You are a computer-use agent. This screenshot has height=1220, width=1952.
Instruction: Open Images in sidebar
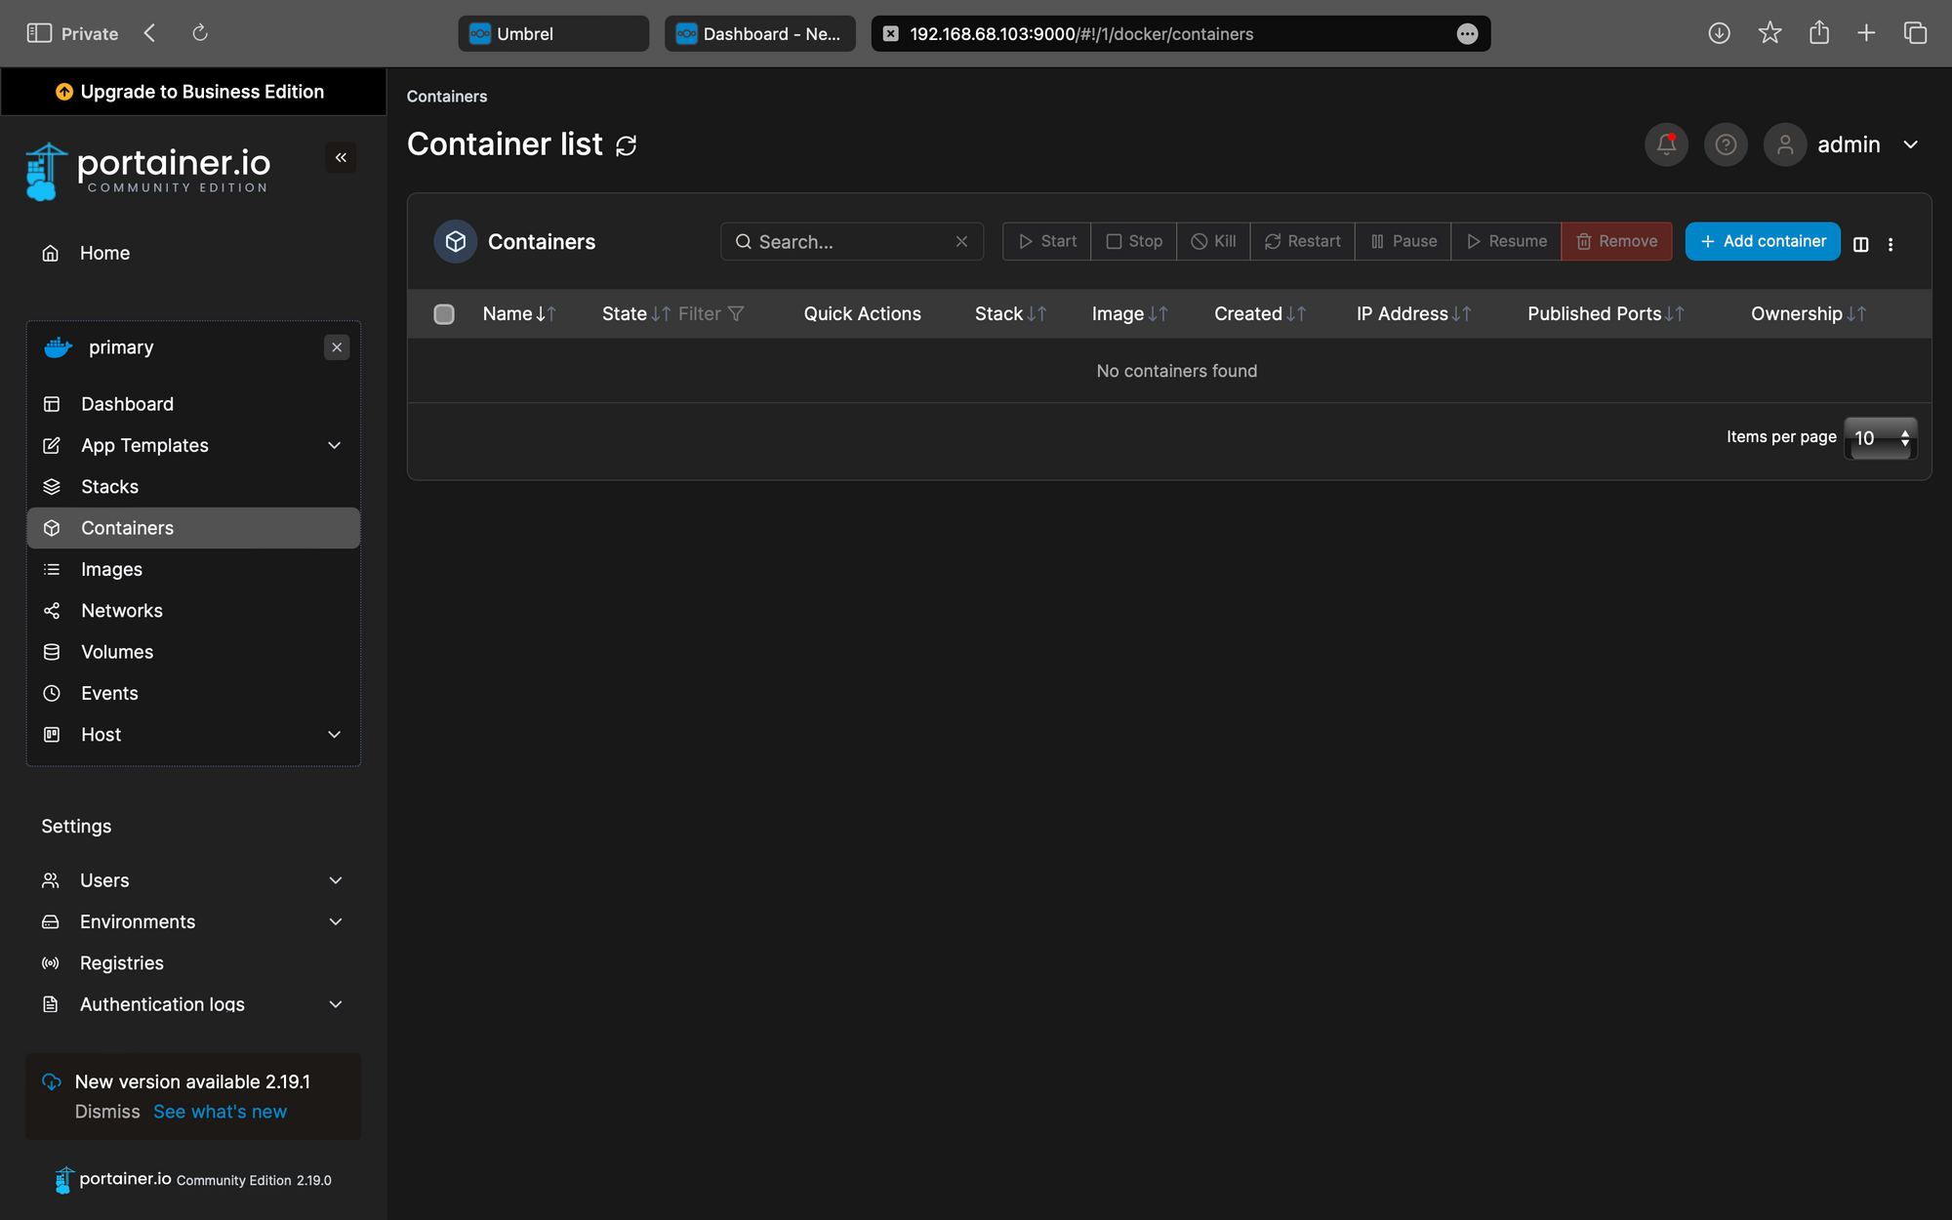coord(193,569)
